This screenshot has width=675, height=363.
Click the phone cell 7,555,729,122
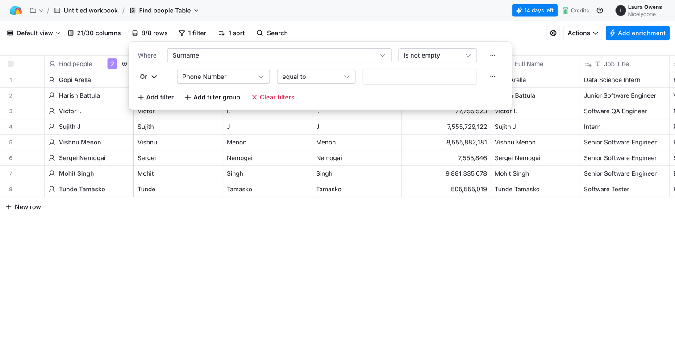point(446,127)
